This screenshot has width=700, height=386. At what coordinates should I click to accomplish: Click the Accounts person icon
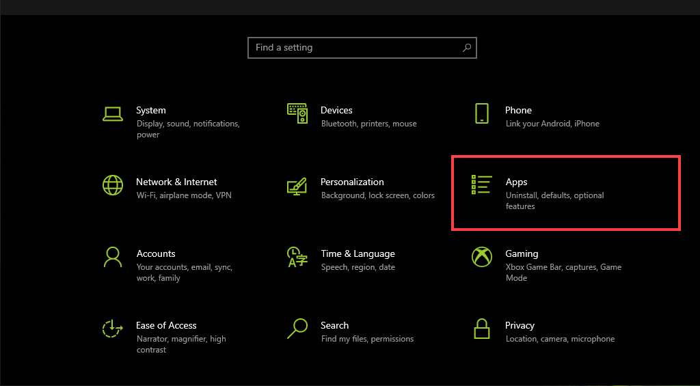pos(112,257)
